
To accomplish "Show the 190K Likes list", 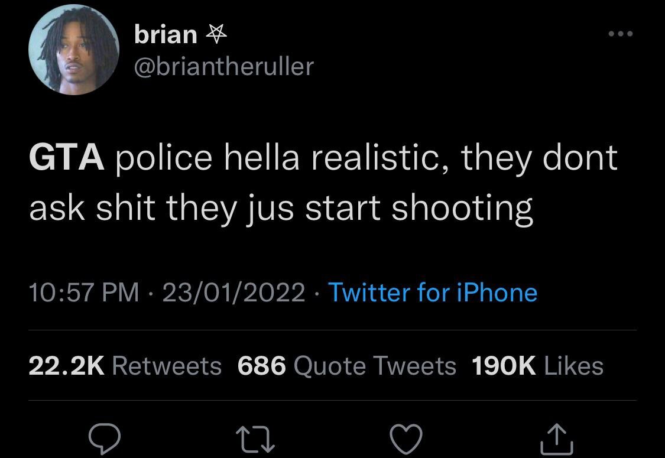I will pyautogui.click(x=537, y=366).
